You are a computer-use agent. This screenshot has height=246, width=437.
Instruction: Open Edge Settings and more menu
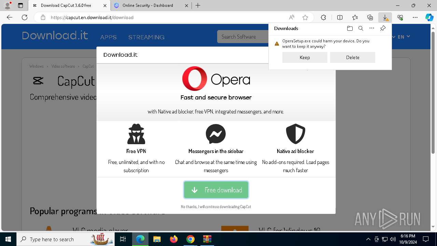pos(415,17)
